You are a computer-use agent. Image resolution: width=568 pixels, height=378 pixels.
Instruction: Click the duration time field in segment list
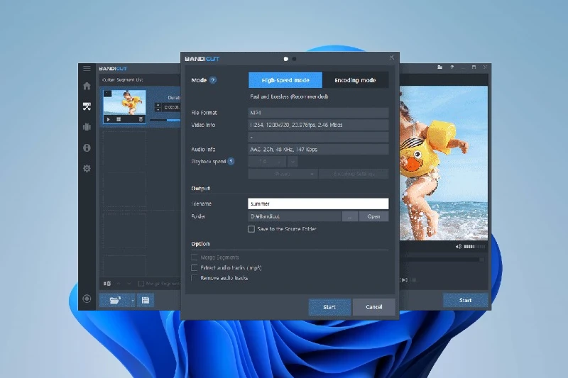point(171,107)
